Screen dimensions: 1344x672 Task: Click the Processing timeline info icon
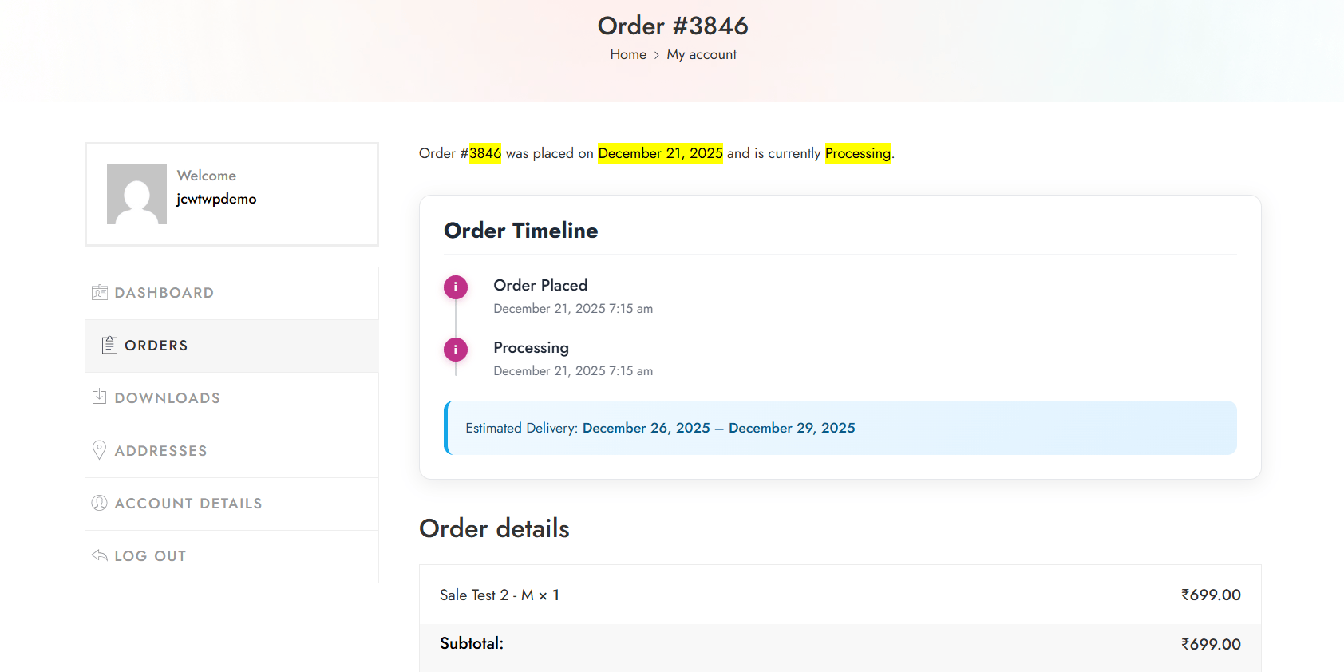[456, 350]
